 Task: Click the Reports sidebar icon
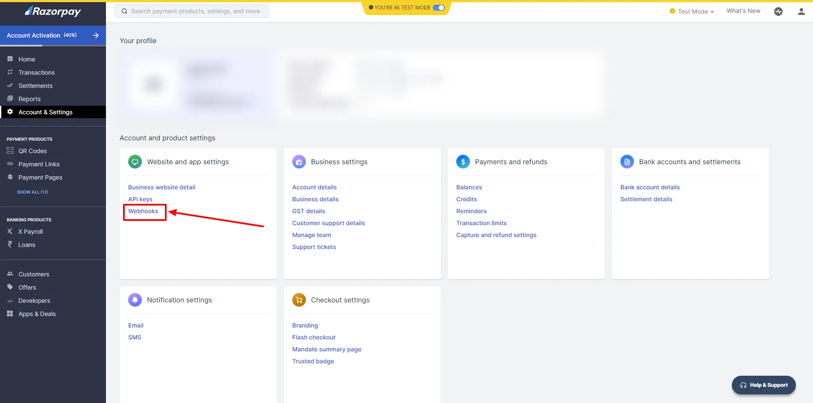click(x=10, y=99)
